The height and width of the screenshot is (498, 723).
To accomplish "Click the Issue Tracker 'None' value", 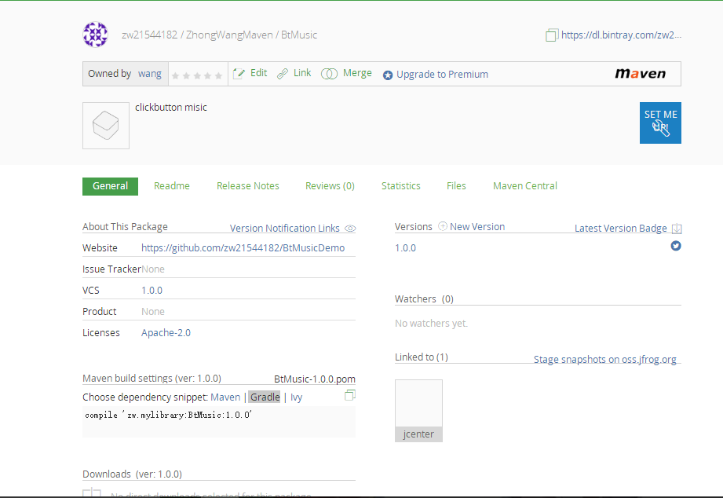I will tap(153, 269).
